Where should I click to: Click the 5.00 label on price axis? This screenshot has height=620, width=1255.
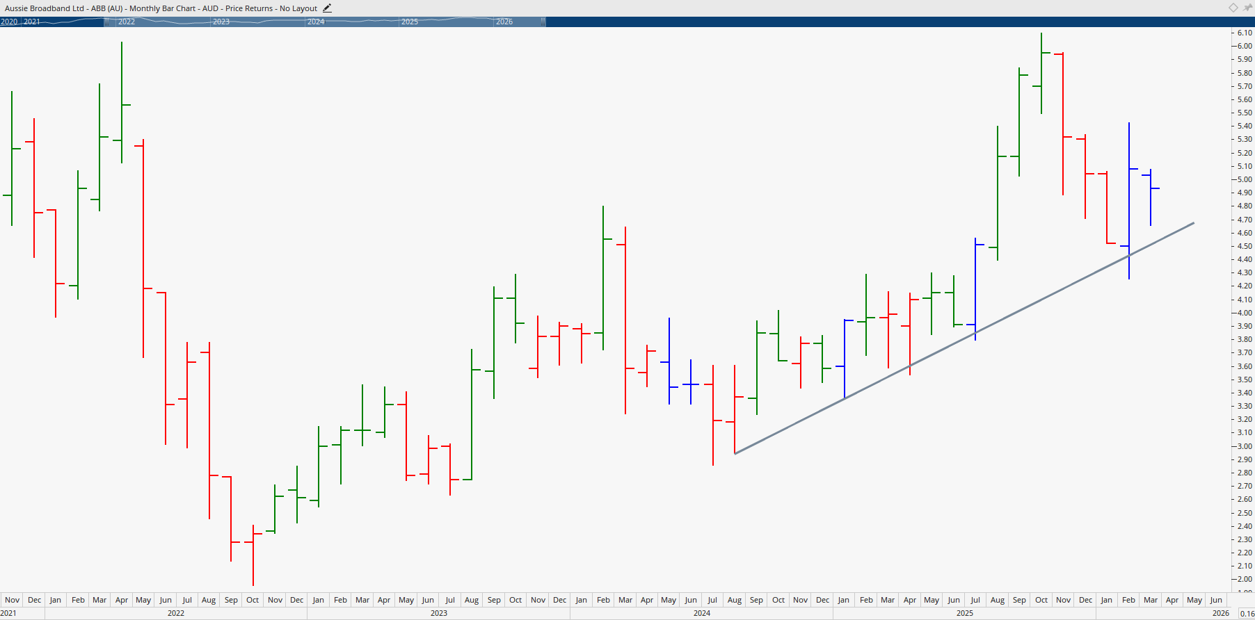coord(1245,179)
